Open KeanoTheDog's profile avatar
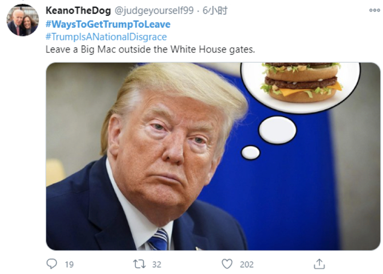This screenshot has width=383, height=274. click(22, 20)
